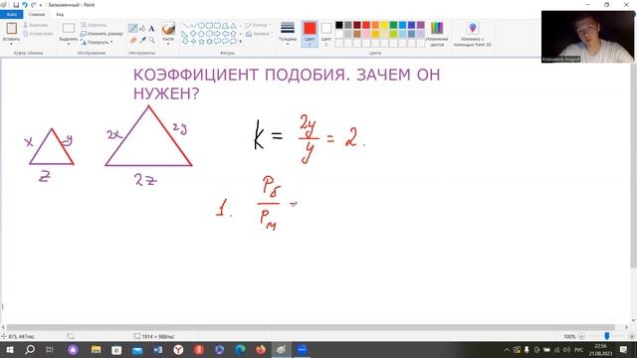Choose the straight line shape
The height and width of the screenshot is (358, 637).
[185, 26]
